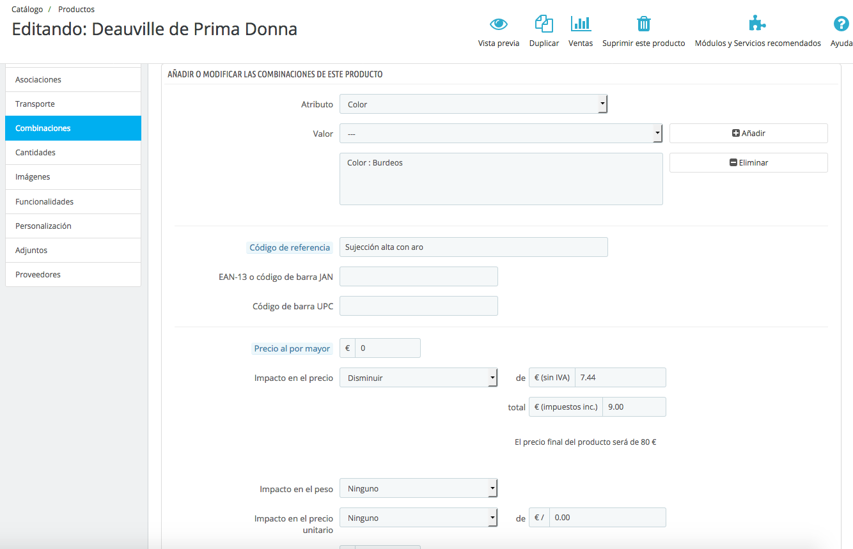This screenshot has width=853, height=549.
Task: Open the Ventas chart icon
Action: pyautogui.click(x=581, y=24)
